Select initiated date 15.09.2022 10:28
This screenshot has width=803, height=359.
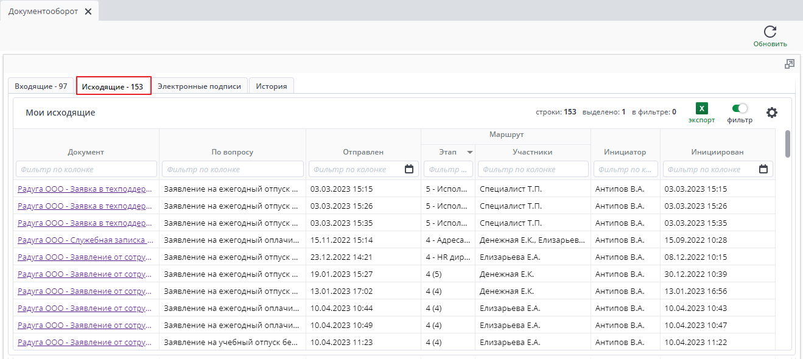718,240
